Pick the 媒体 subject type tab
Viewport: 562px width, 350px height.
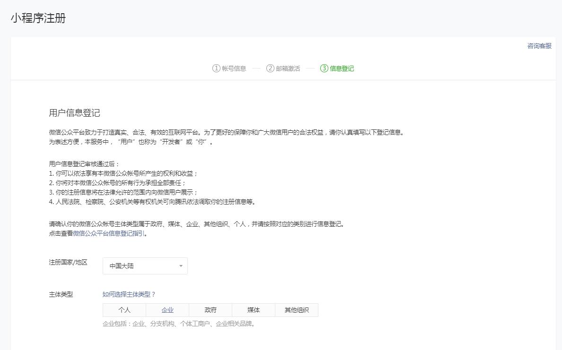point(254,310)
